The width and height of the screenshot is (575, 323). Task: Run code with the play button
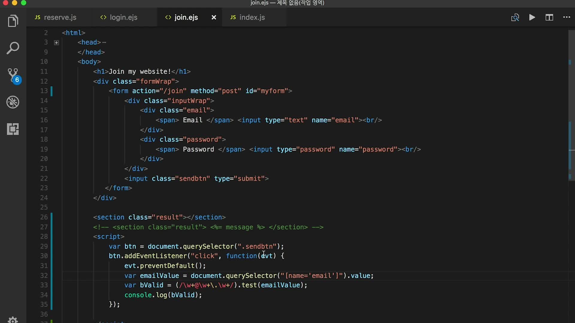coord(532,17)
